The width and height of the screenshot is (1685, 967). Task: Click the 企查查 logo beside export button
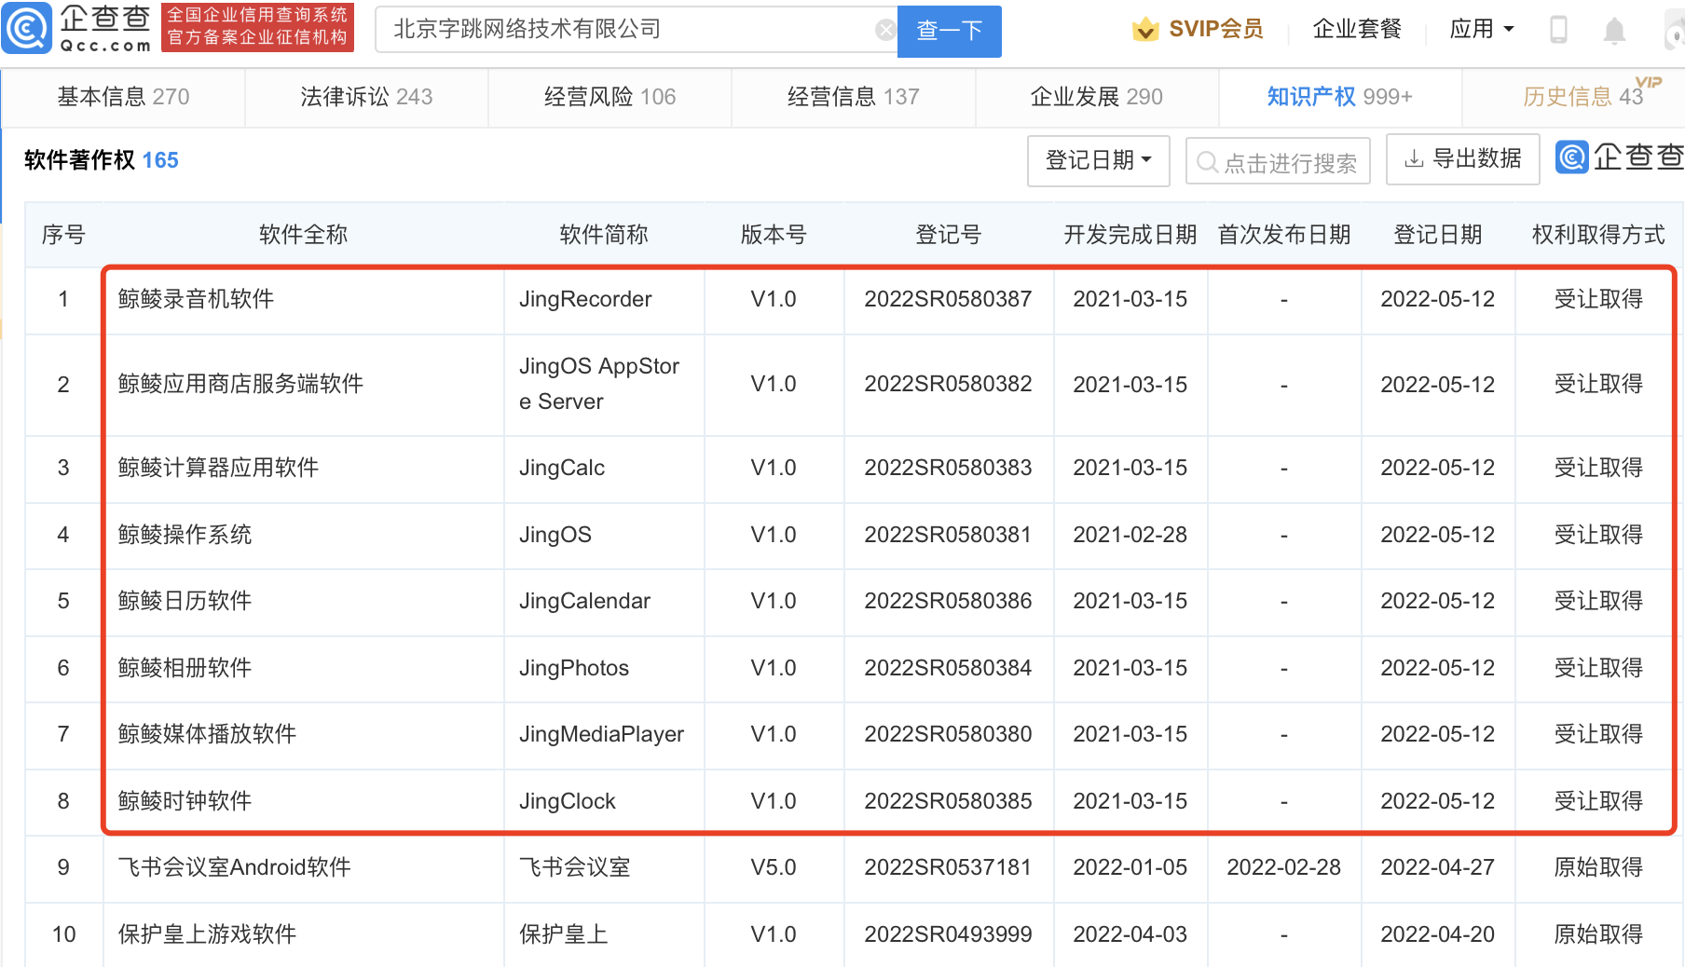pos(1620,157)
